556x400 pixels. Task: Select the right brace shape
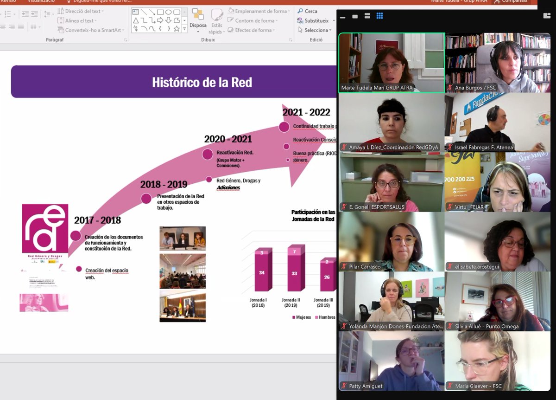tap(169, 29)
